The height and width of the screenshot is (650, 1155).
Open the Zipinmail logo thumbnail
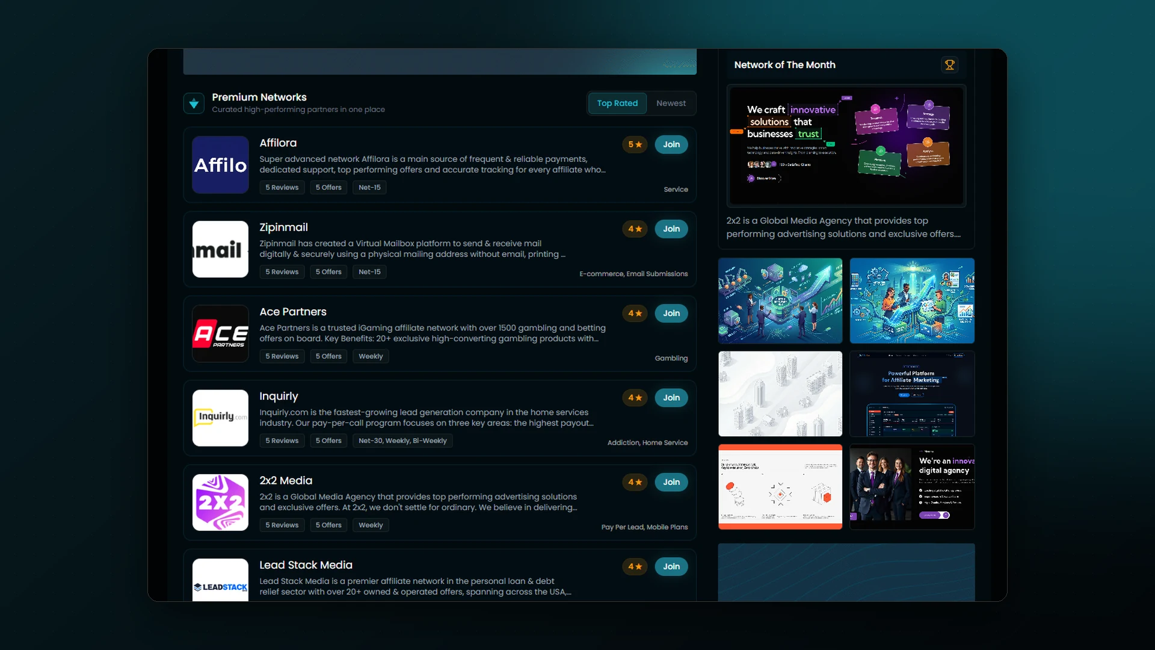click(220, 249)
